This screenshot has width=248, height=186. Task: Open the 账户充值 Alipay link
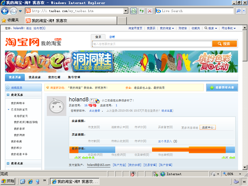[x=119, y=165]
